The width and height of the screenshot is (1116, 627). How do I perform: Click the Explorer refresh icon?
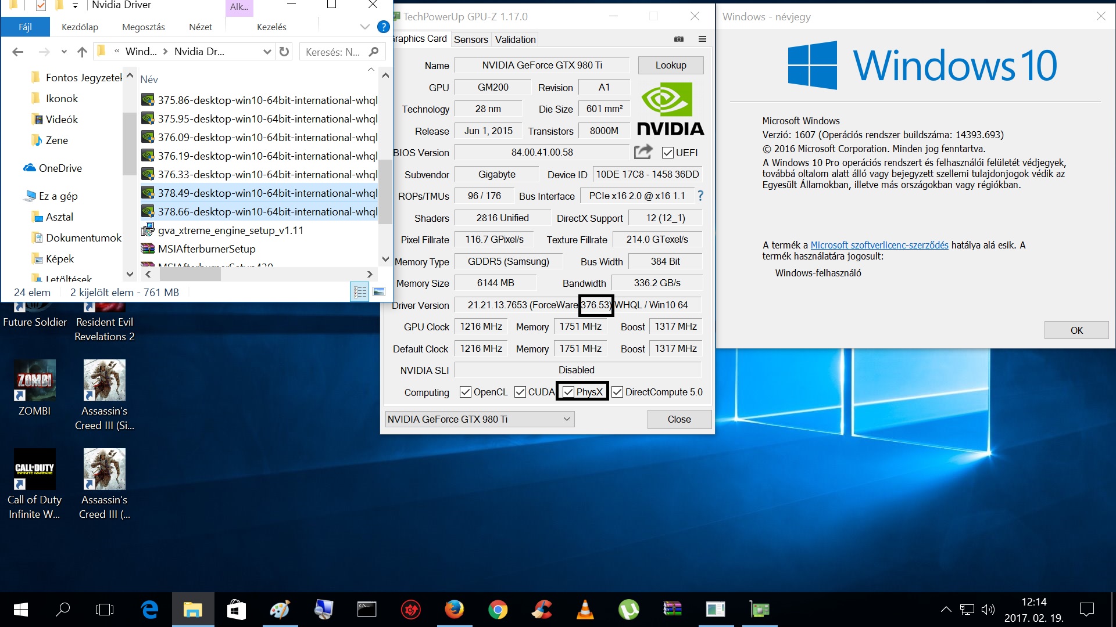(x=284, y=52)
